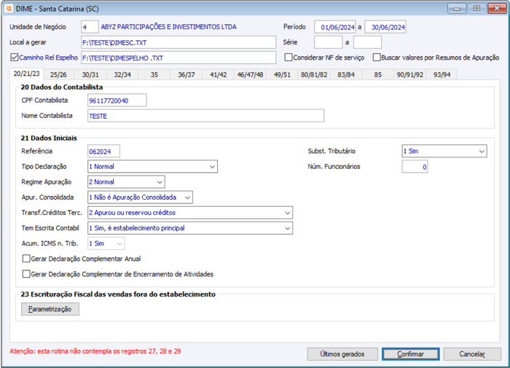
Task: Click the Período start date field
Action: point(335,27)
